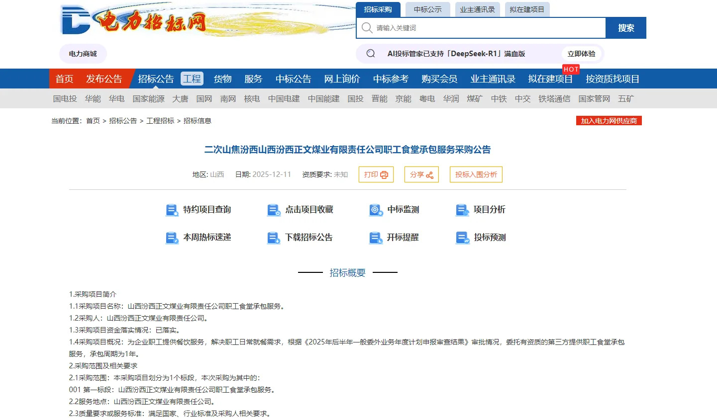
Task: Join as supplier via 加入电力网供应商
Action: [x=609, y=120]
